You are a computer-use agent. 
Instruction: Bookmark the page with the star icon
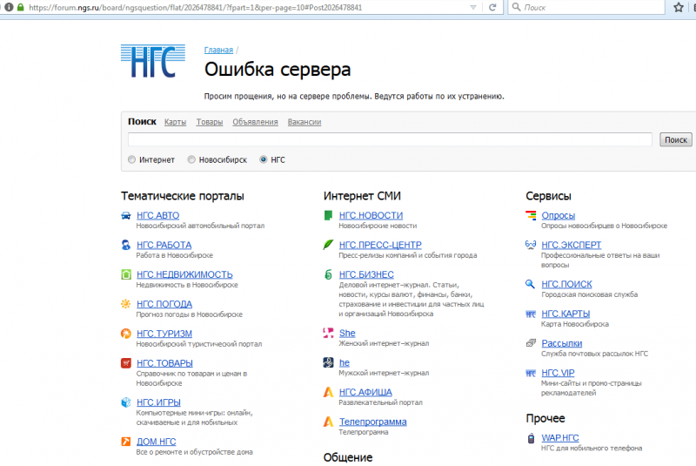679,7
